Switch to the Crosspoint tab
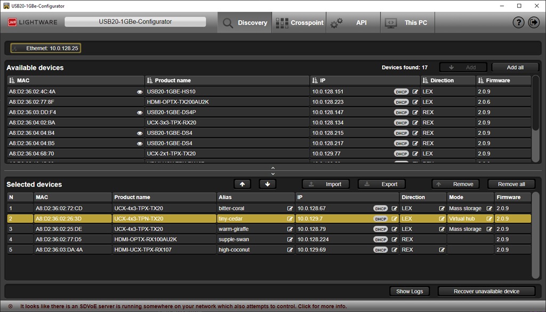Image resolution: width=546 pixels, height=312 pixels. tap(300, 23)
